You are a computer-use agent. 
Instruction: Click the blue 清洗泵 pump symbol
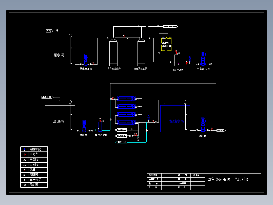(84, 126)
